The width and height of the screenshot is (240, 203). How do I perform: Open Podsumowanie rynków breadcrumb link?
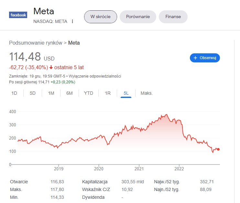pos(36,43)
